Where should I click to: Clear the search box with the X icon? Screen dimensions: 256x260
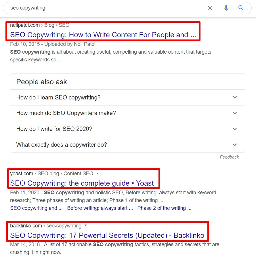click(210, 8)
